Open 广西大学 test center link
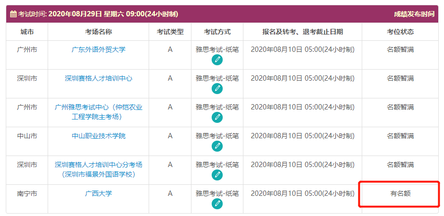This screenshot has height=216, width=444. [x=99, y=193]
